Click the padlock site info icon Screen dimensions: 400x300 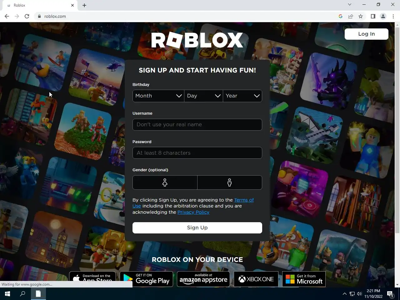pyautogui.click(x=39, y=16)
